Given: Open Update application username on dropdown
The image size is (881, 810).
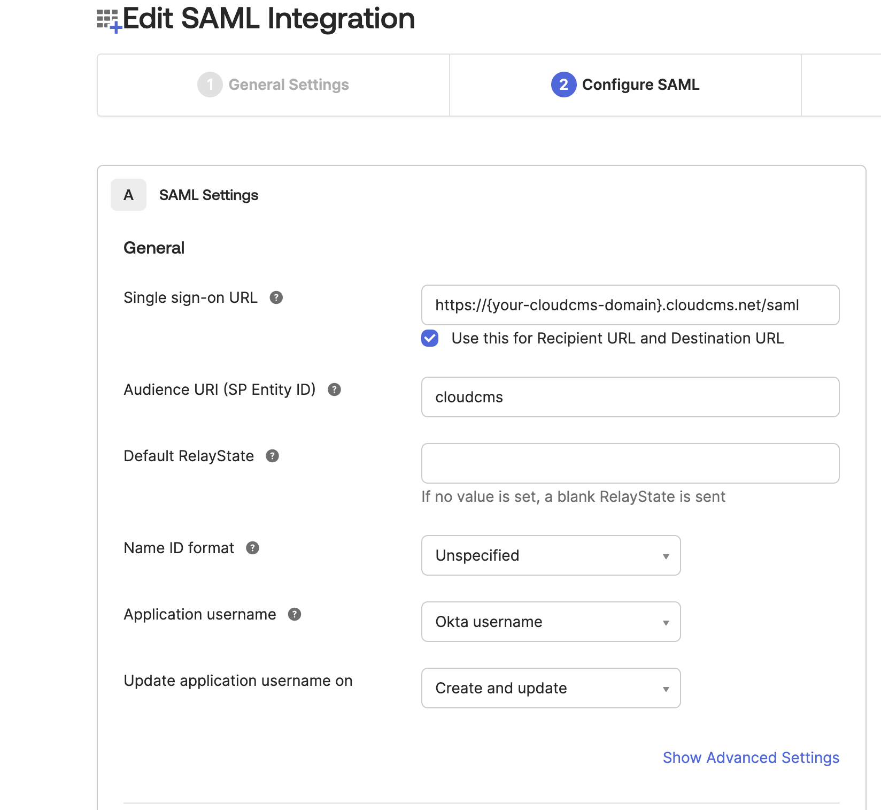Looking at the screenshot, I should 551,688.
